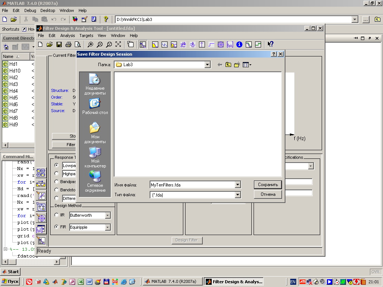383x287 pixels.
Task: Open FDATool Targets menu
Action: (86, 36)
